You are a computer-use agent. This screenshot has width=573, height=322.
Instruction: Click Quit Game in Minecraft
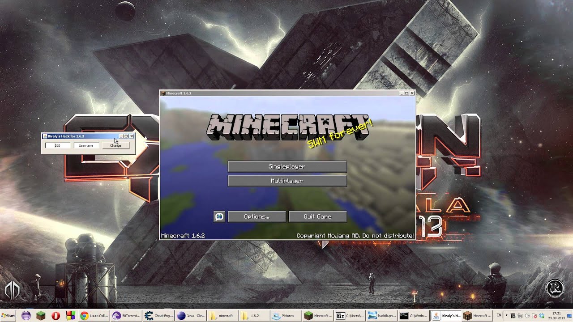point(317,217)
